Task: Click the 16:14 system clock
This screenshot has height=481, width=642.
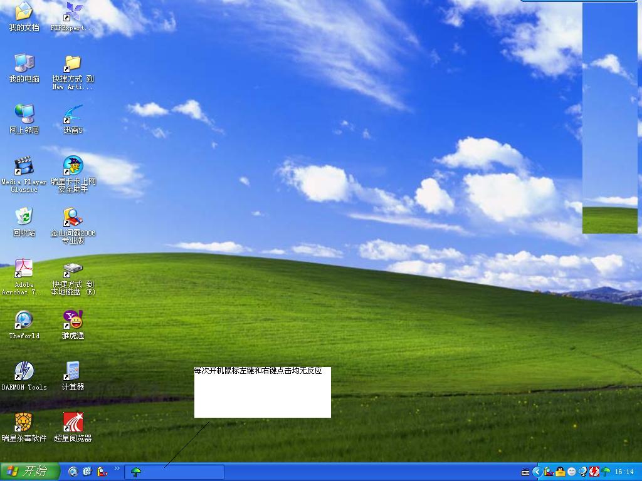Action: click(624, 472)
